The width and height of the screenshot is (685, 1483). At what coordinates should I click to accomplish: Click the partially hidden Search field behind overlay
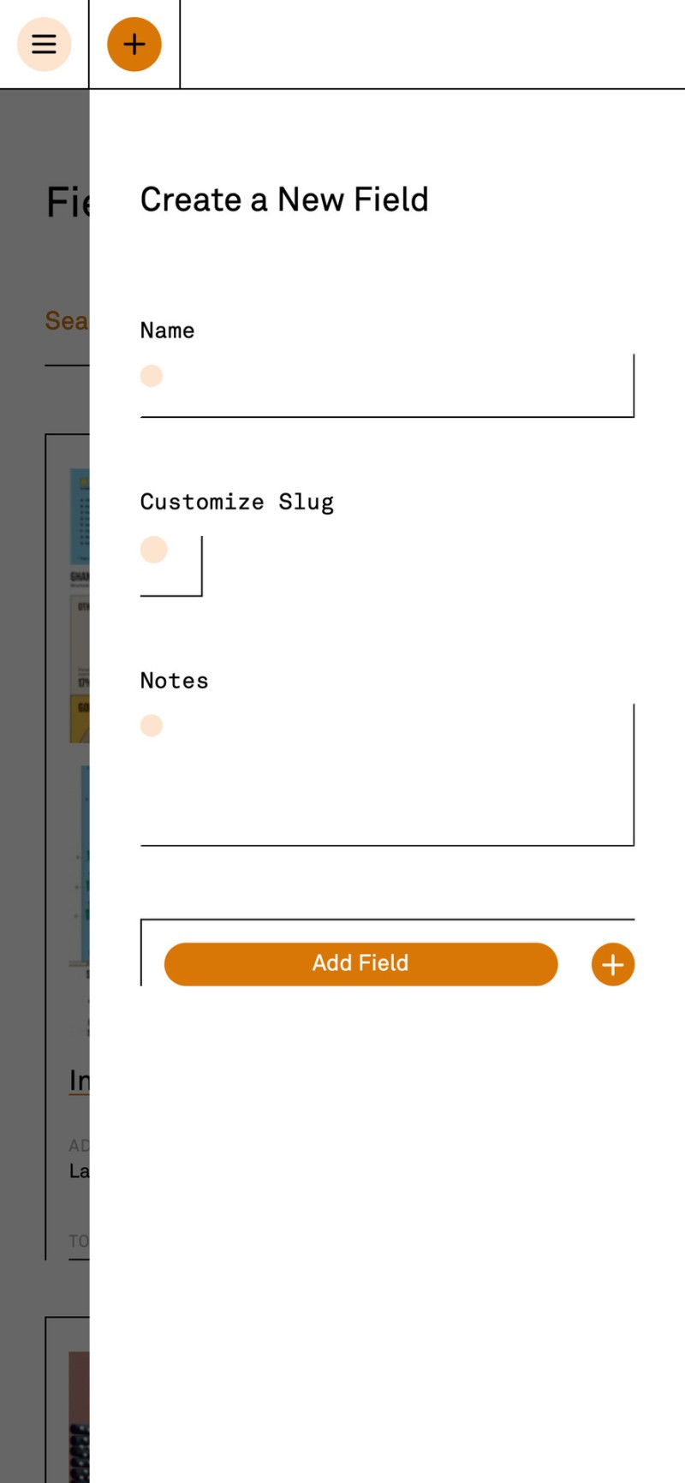pos(67,322)
